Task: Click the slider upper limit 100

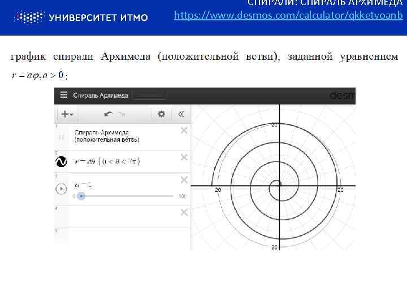Action: pos(183,197)
